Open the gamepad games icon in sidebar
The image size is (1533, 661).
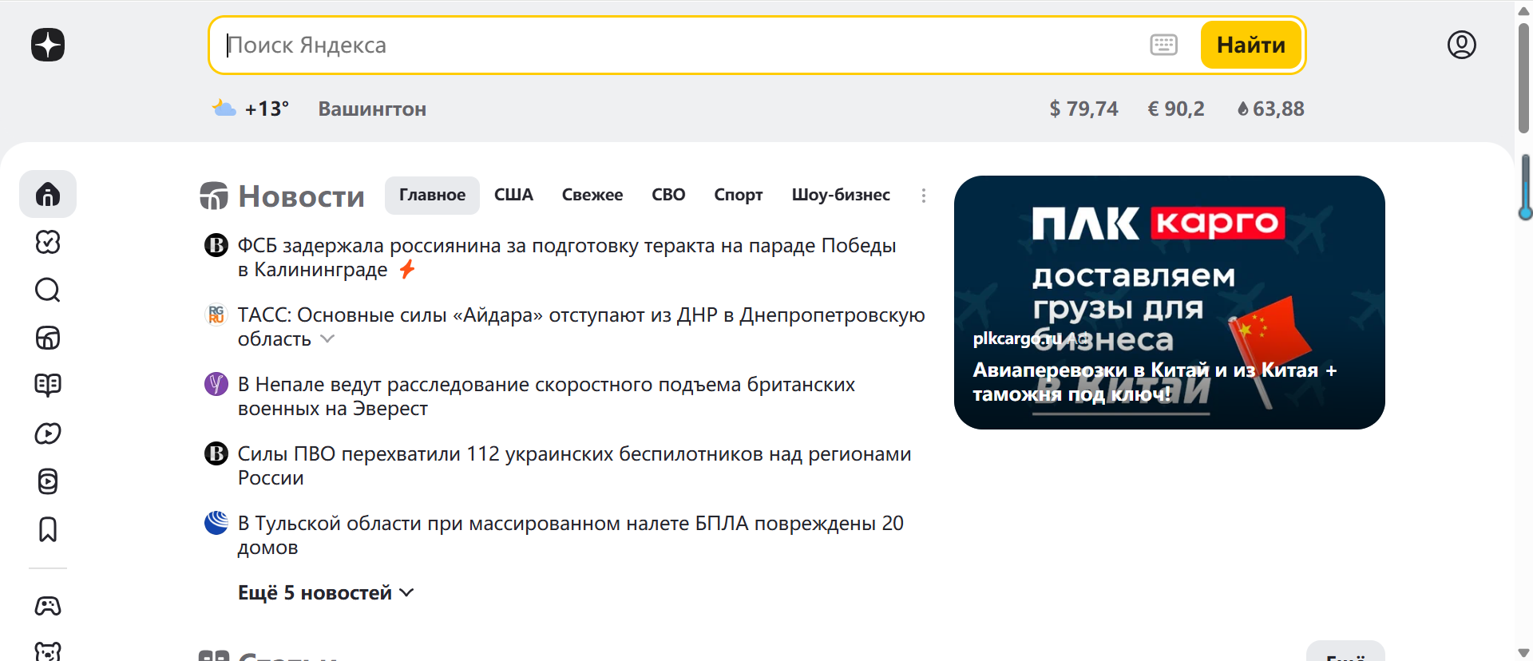click(x=48, y=606)
